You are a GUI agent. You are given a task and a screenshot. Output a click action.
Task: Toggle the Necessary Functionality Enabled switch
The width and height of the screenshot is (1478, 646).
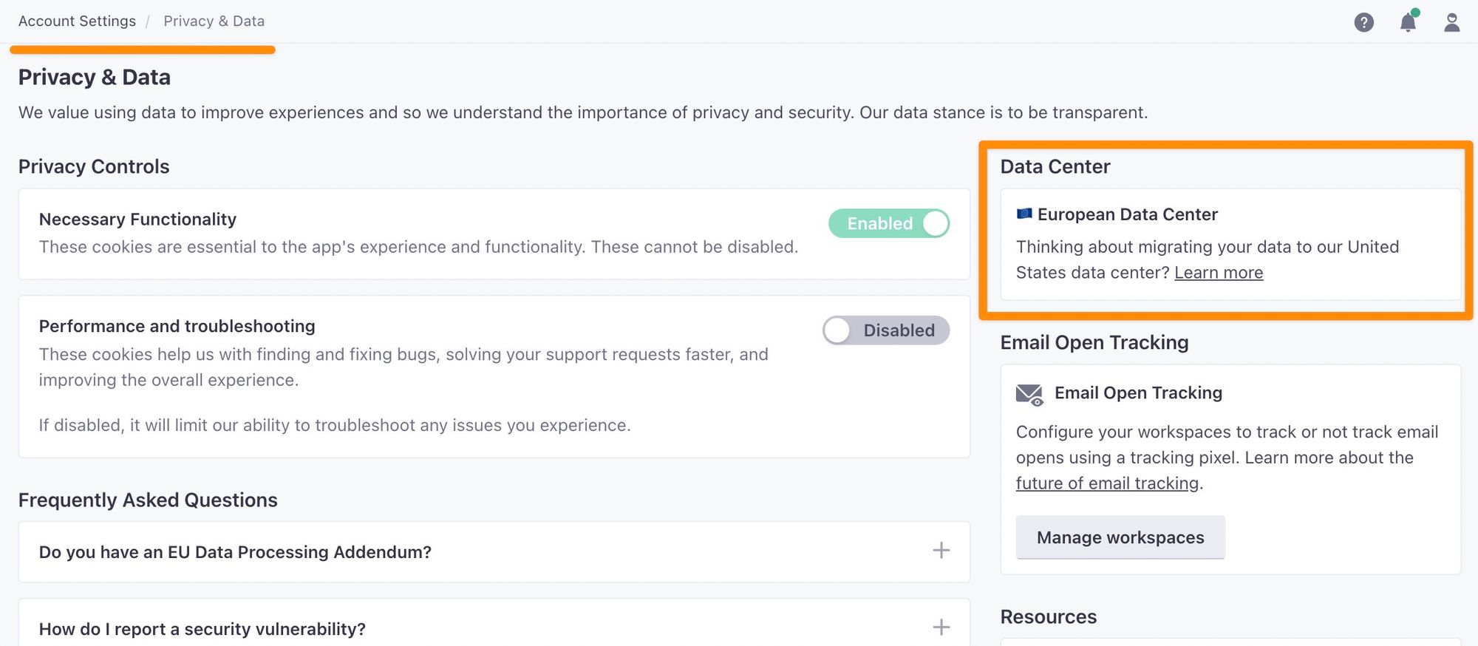[x=889, y=223]
